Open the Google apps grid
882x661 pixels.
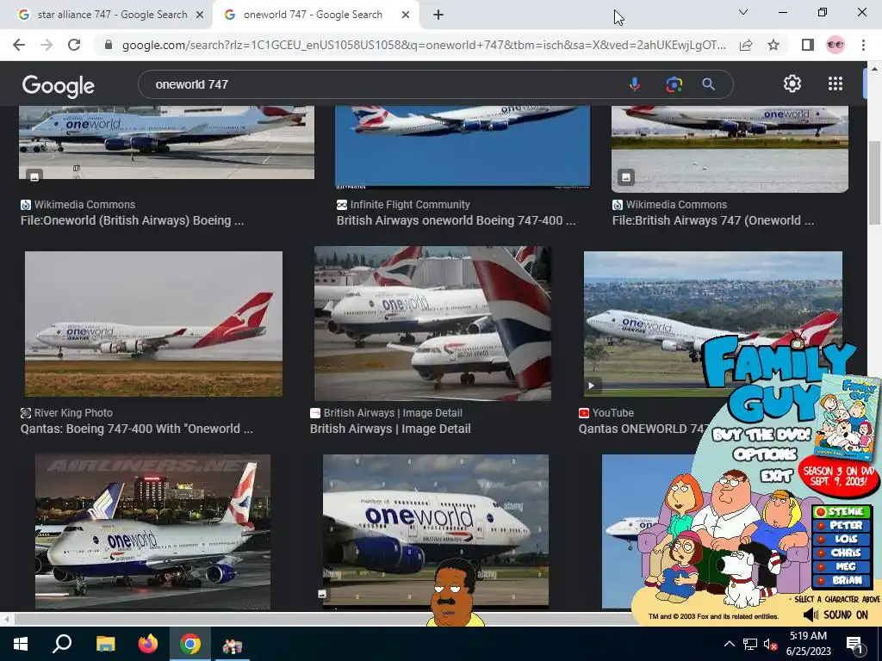(835, 83)
